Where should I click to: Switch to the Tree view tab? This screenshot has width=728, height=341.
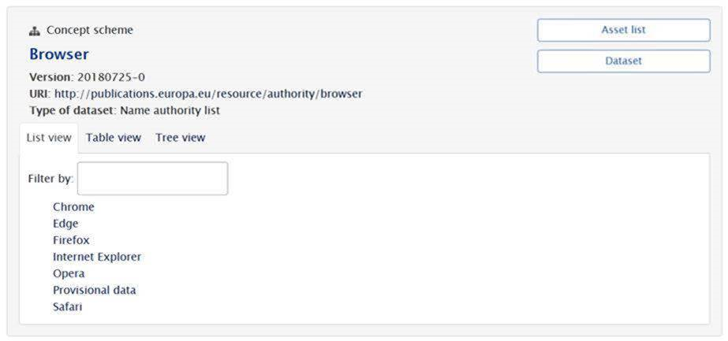click(x=180, y=138)
